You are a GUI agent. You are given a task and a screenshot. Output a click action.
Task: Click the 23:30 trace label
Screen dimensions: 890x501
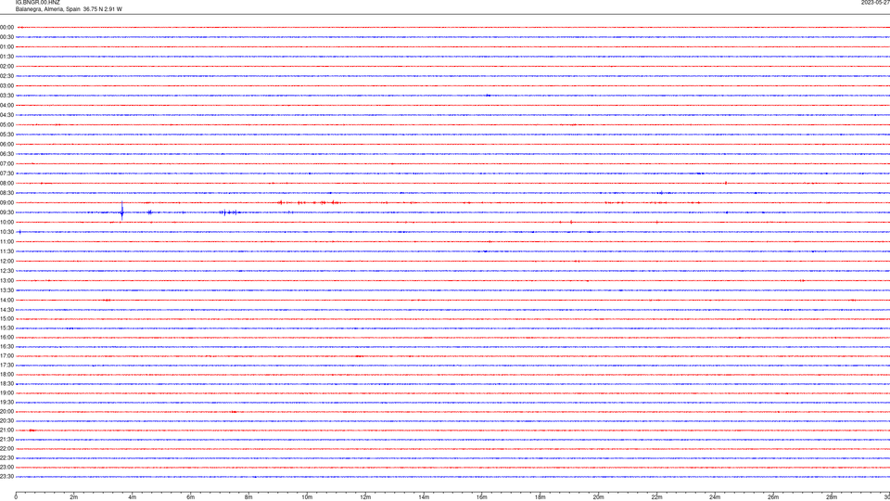[6, 477]
